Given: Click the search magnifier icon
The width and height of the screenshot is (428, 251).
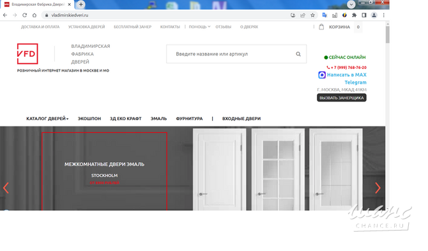Looking at the screenshot, I should coord(298,54).
